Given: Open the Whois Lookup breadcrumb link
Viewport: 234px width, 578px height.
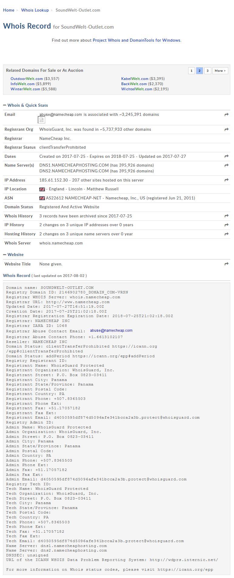Looking at the screenshot, I should (x=35, y=10).
